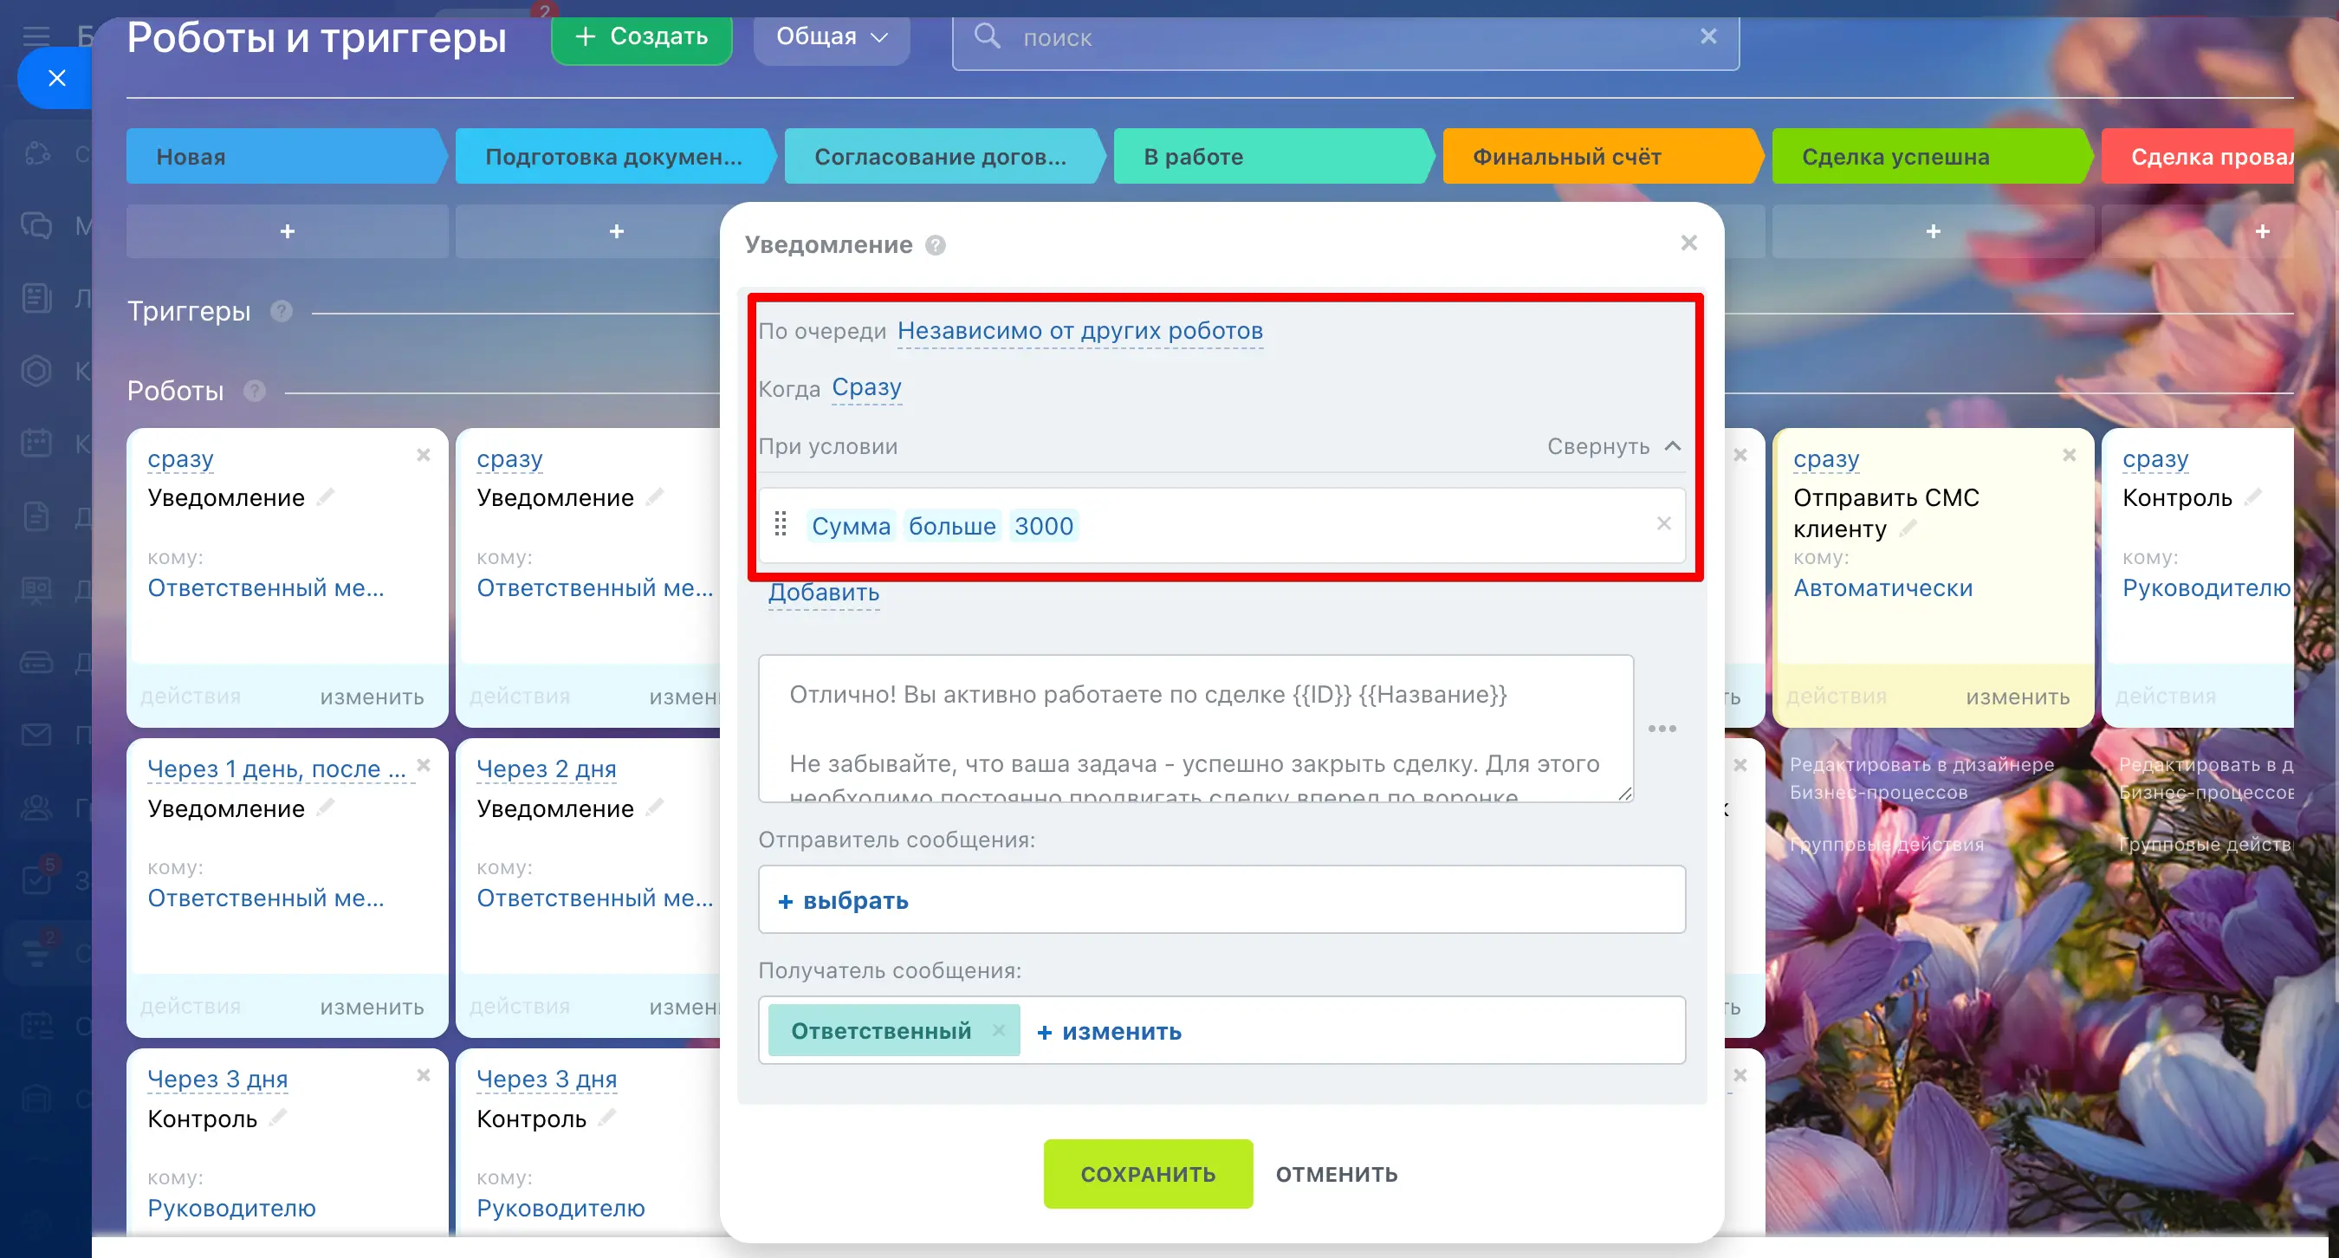This screenshot has width=2339, height=1258.
Task: Click the help icon next to Триггеры
Action: [x=282, y=312]
